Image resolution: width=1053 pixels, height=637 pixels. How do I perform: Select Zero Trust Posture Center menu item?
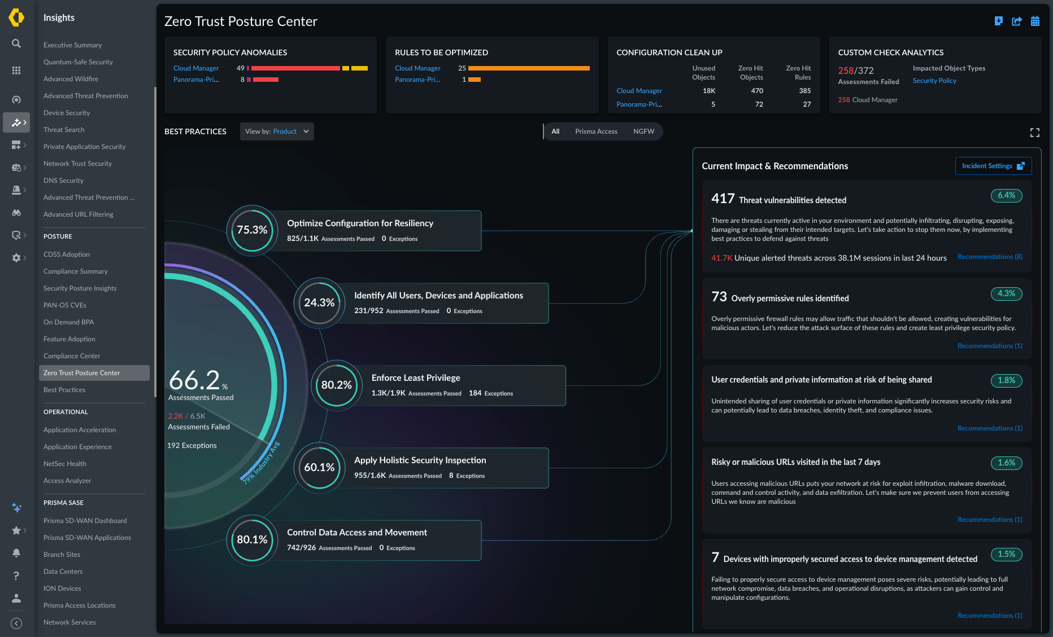[x=94, y=373]
